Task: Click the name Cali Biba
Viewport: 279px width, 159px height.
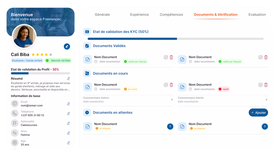Action: click(x=20, y=55)
